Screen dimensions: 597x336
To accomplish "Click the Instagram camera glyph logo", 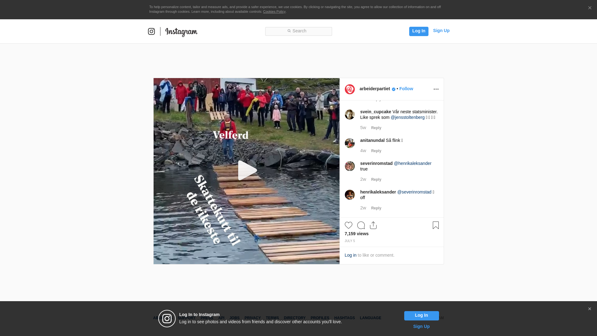I will point(151,31).
